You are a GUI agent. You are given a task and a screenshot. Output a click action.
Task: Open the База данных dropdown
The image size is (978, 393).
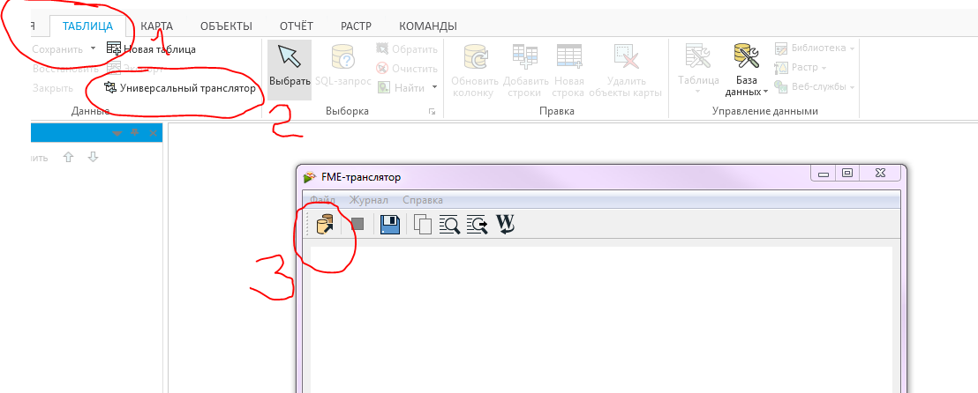[x=746, y=70]
